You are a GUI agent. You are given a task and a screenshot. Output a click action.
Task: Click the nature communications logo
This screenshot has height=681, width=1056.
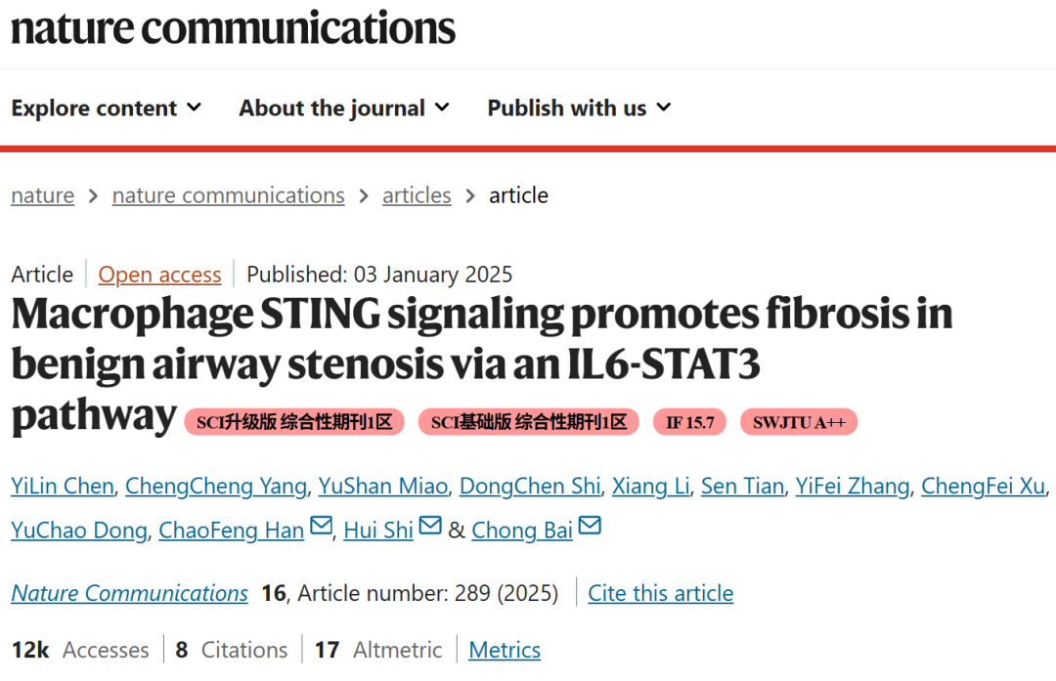(x=234, y=27)
